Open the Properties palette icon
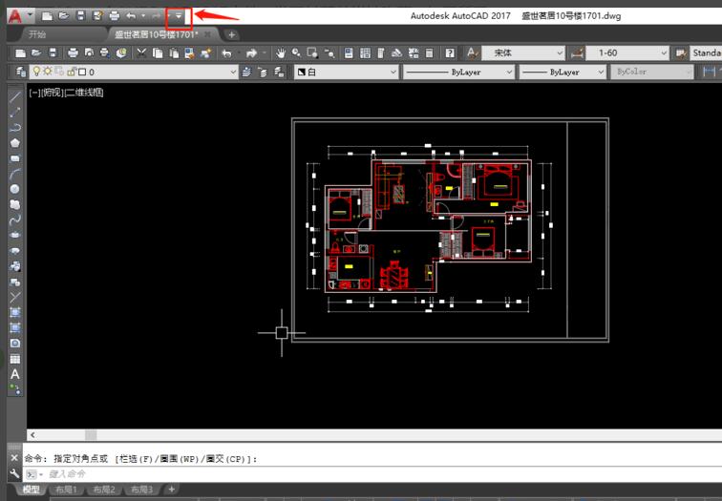The width and height of the screenshot is (722, 501). (349, 53)
